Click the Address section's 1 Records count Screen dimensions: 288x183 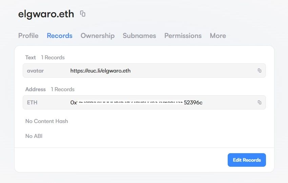(x=63, y=89)
